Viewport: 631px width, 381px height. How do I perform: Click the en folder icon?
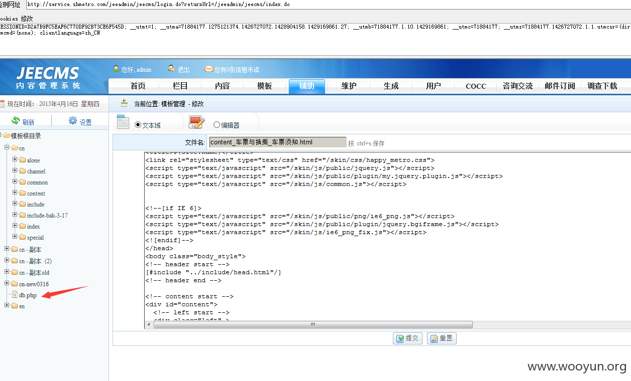[x=15, y=306]
